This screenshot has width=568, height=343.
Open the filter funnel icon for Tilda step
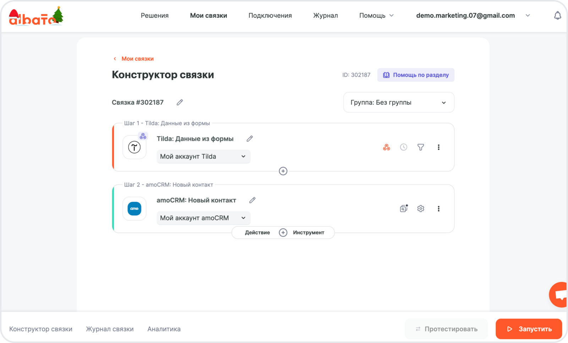420,147
